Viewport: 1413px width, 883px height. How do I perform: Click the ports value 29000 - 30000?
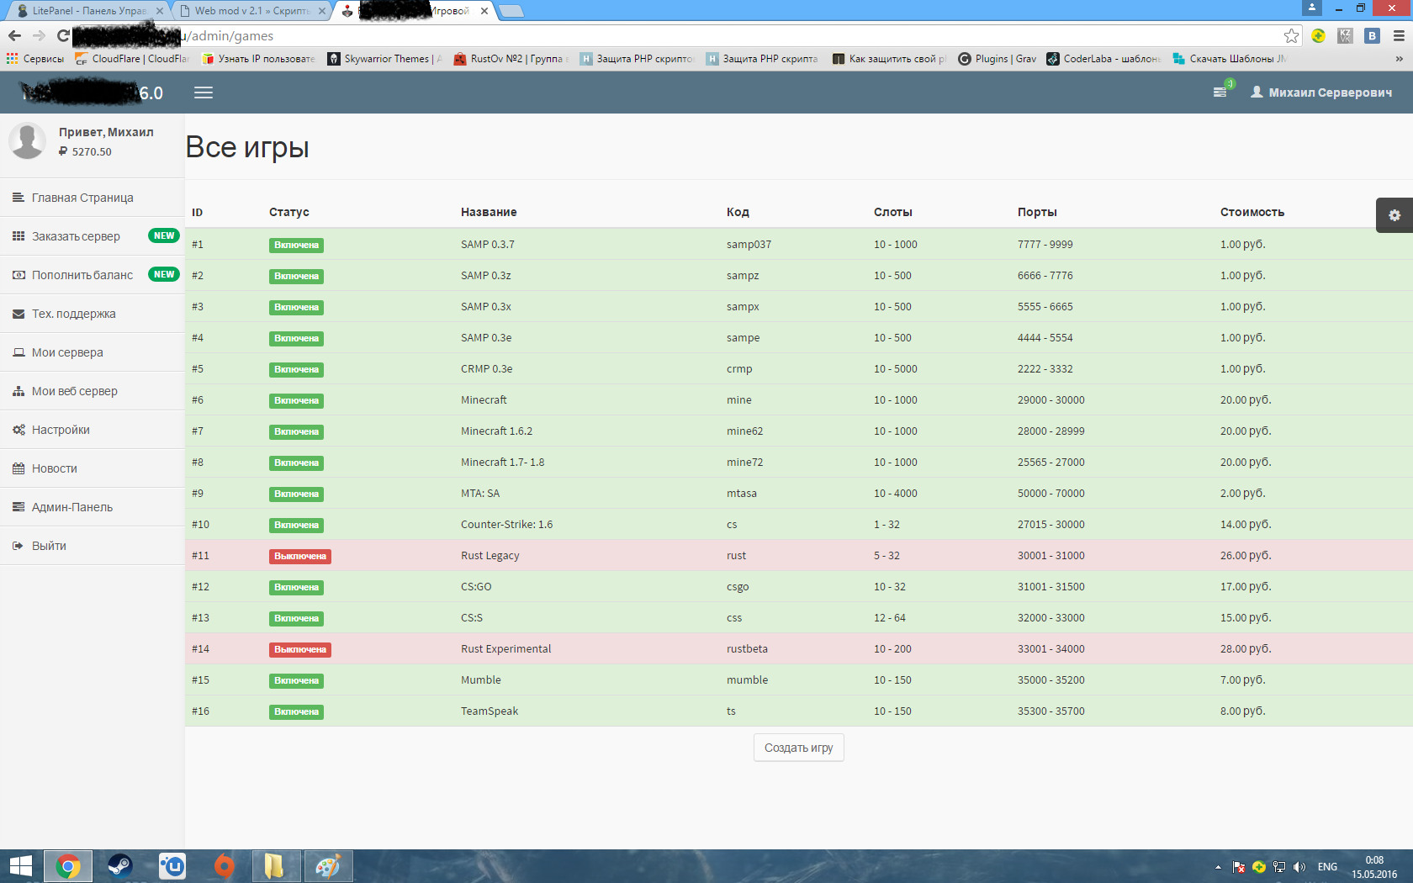[1051, 399]
